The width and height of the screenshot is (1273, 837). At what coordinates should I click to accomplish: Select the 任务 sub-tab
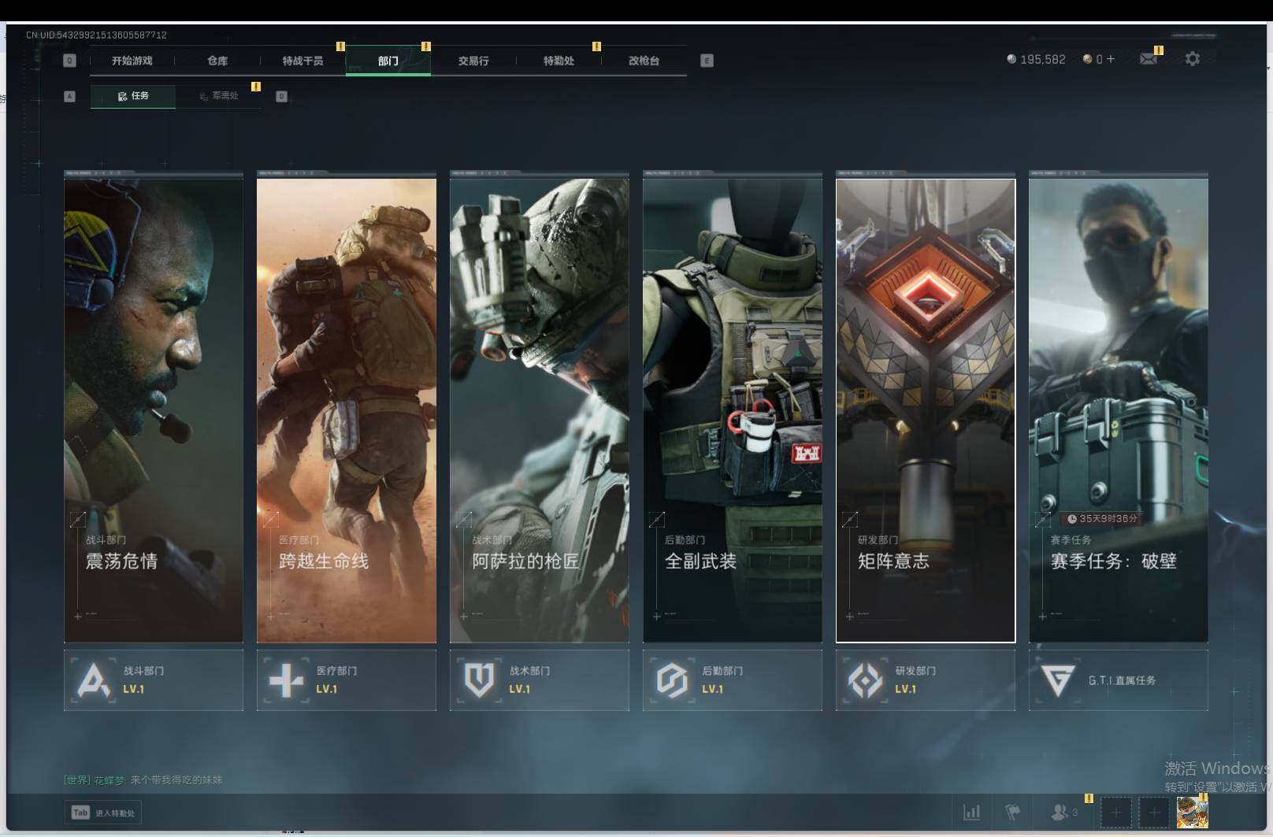pyautogui.click(x=133, y=96)
